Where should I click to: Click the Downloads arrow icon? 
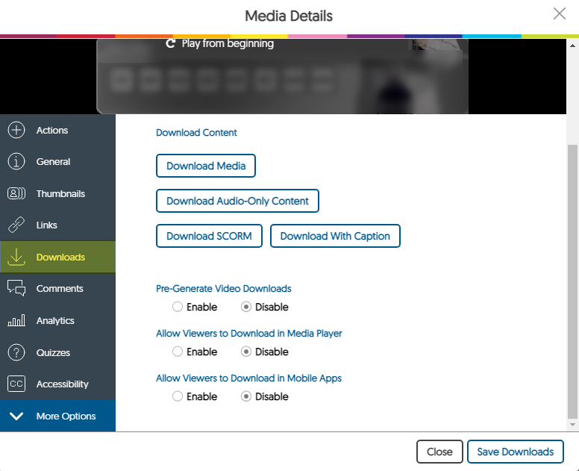16,257
